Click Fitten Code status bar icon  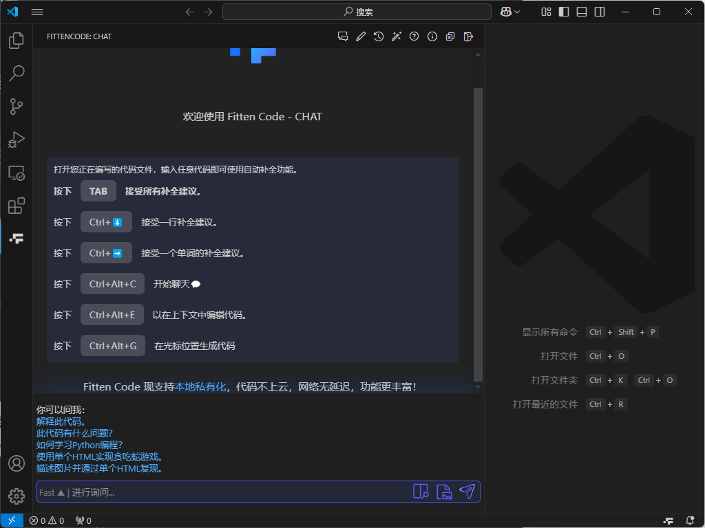click(669, 520)
